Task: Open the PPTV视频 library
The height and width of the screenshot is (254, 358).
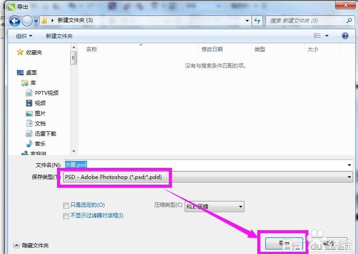Action: [x=46, y=93]
